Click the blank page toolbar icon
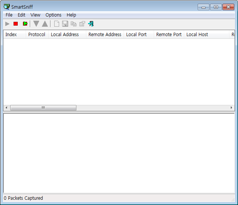Screen dimensions: 238x205 [x=56, y=24]
